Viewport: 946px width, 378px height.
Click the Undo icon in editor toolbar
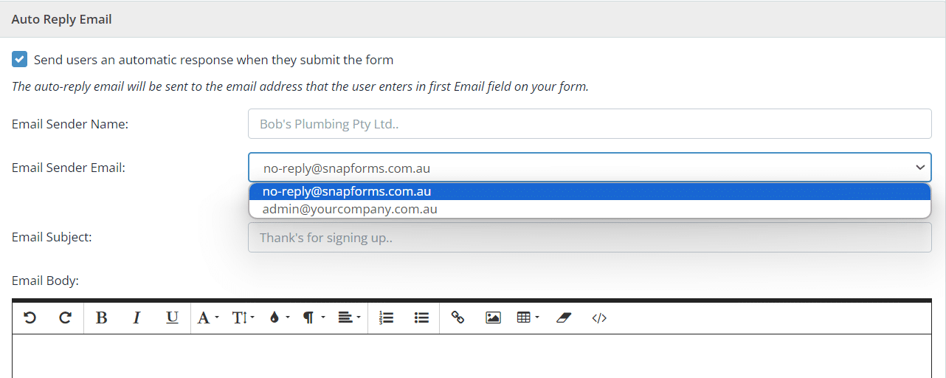[x=30, y=317]
